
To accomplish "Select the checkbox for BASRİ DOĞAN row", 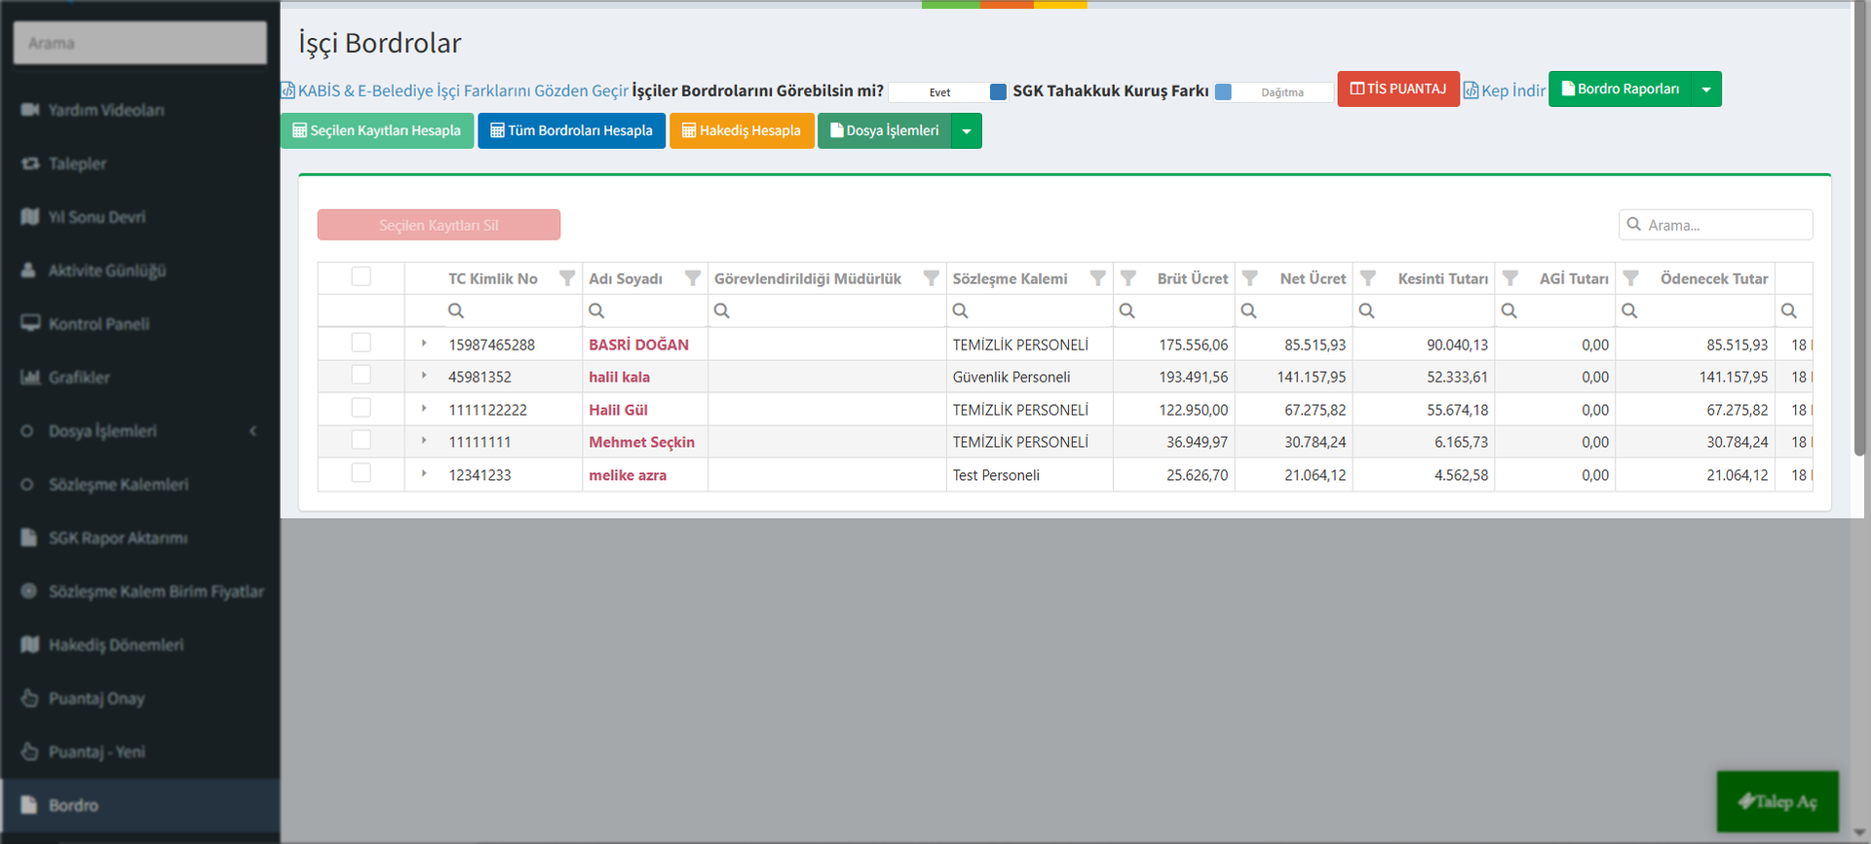I will click(362, 343).
